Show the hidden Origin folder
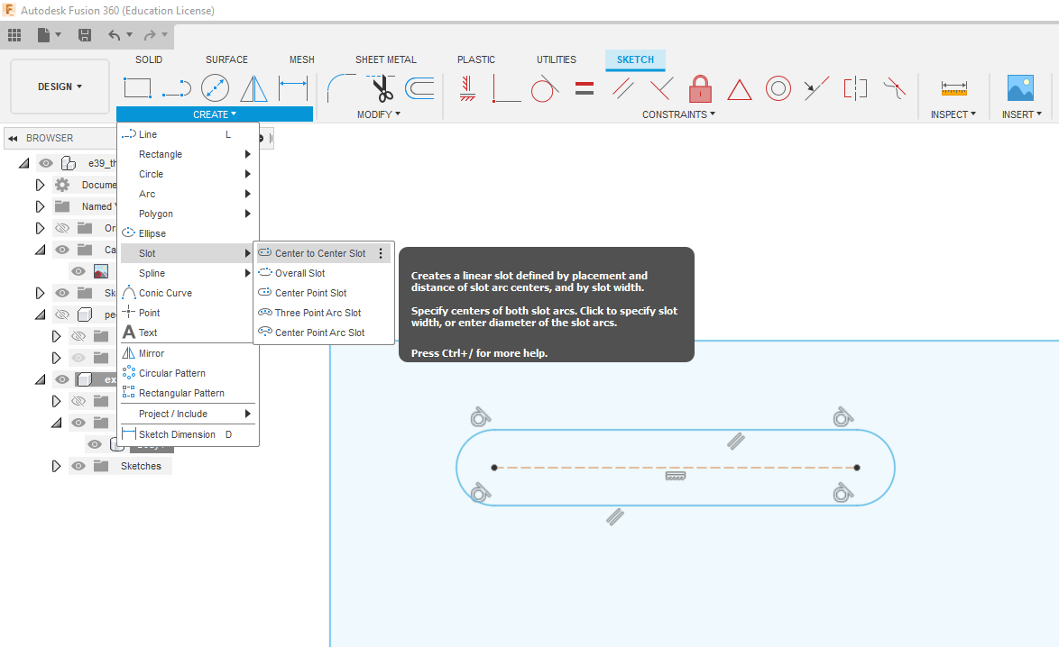 62,228
